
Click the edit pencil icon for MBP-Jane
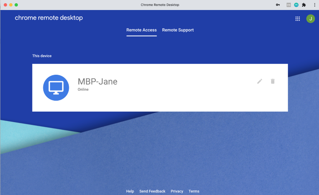(260, 82)
